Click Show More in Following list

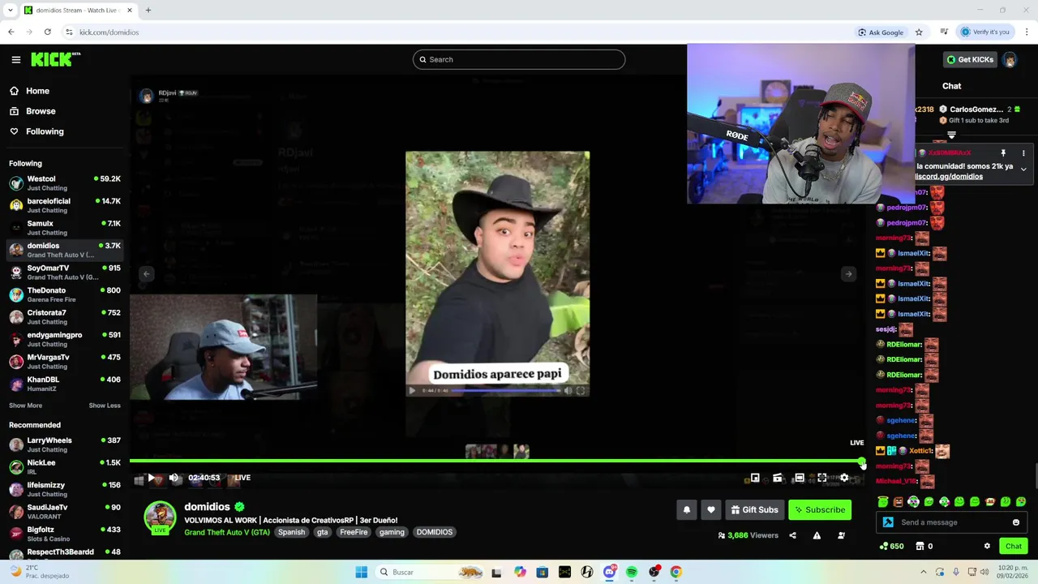click(25, 406)
